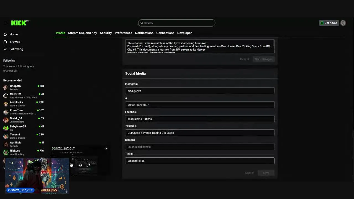Click the Recommended heading

coord(12,80)
